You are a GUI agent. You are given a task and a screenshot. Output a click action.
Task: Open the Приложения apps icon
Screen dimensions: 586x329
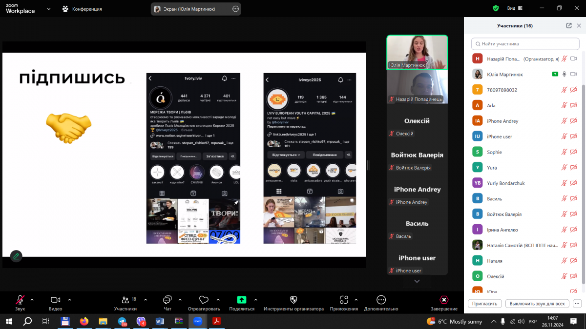pos(344,300)
